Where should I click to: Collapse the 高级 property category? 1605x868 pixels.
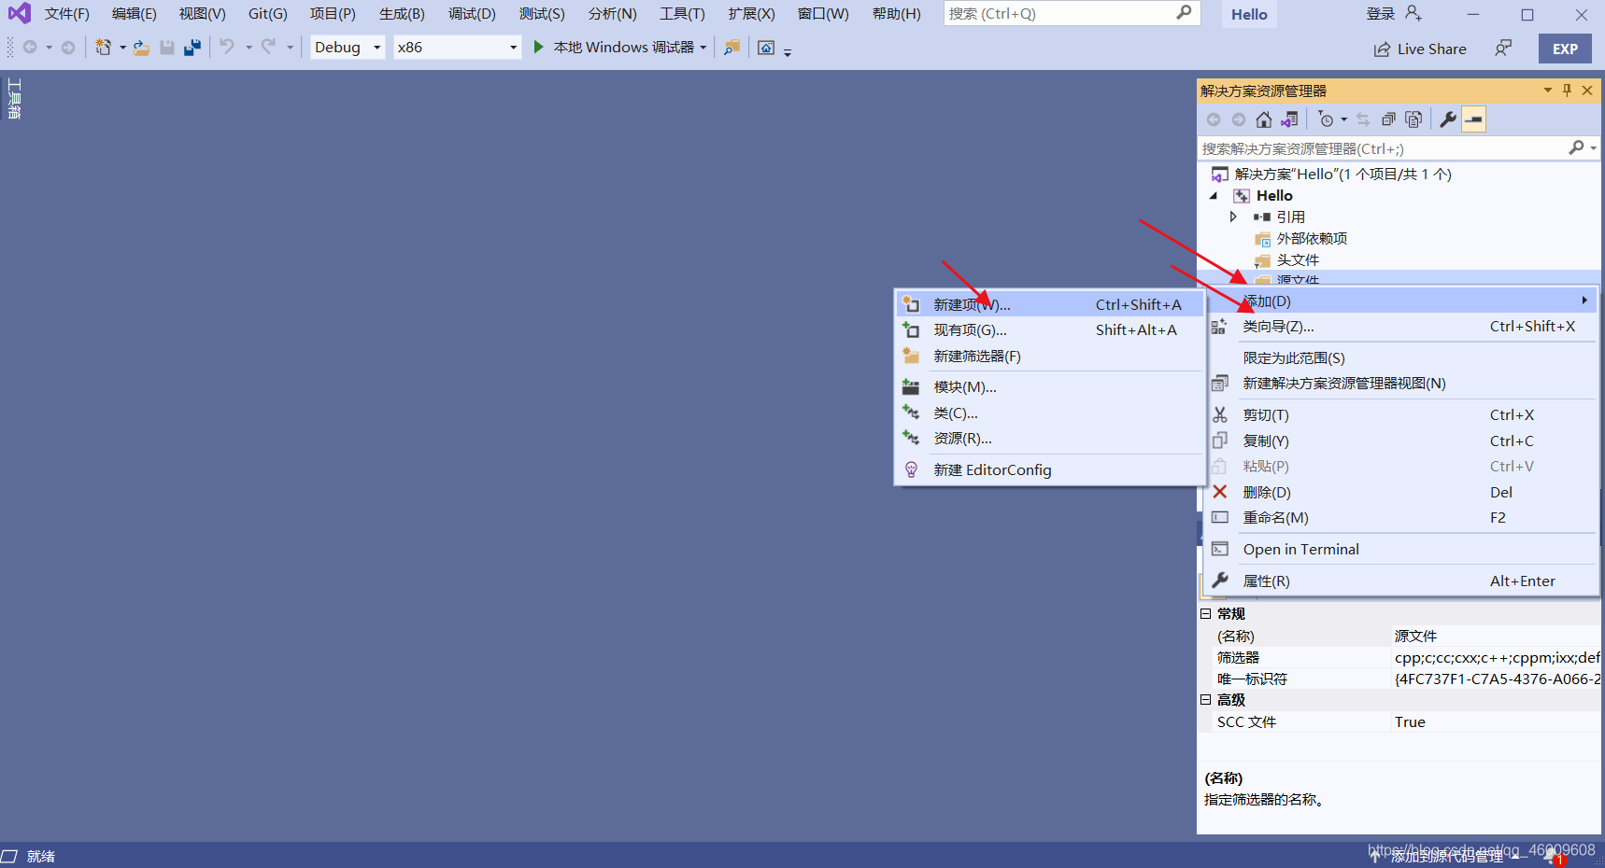pyautogui.click(x=1205, y=700)
